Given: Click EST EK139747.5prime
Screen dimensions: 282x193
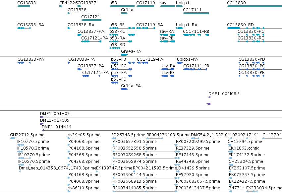Looking at the screenshot, I should 97,171.
